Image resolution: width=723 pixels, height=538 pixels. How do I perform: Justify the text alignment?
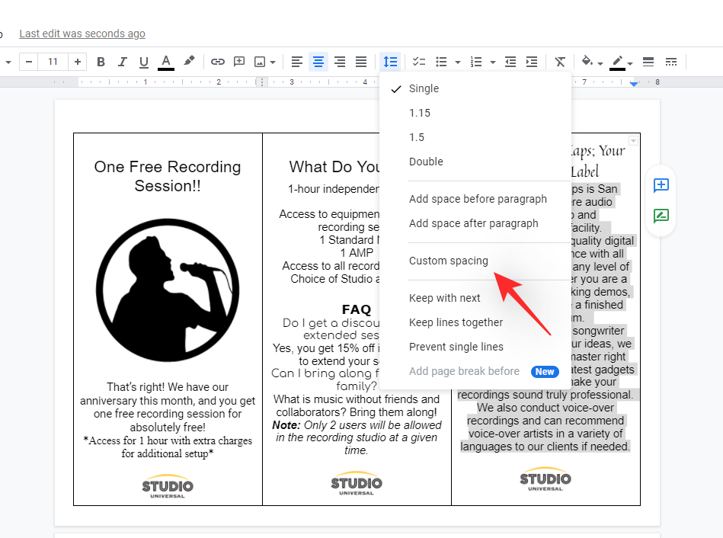tap(361, 62)
